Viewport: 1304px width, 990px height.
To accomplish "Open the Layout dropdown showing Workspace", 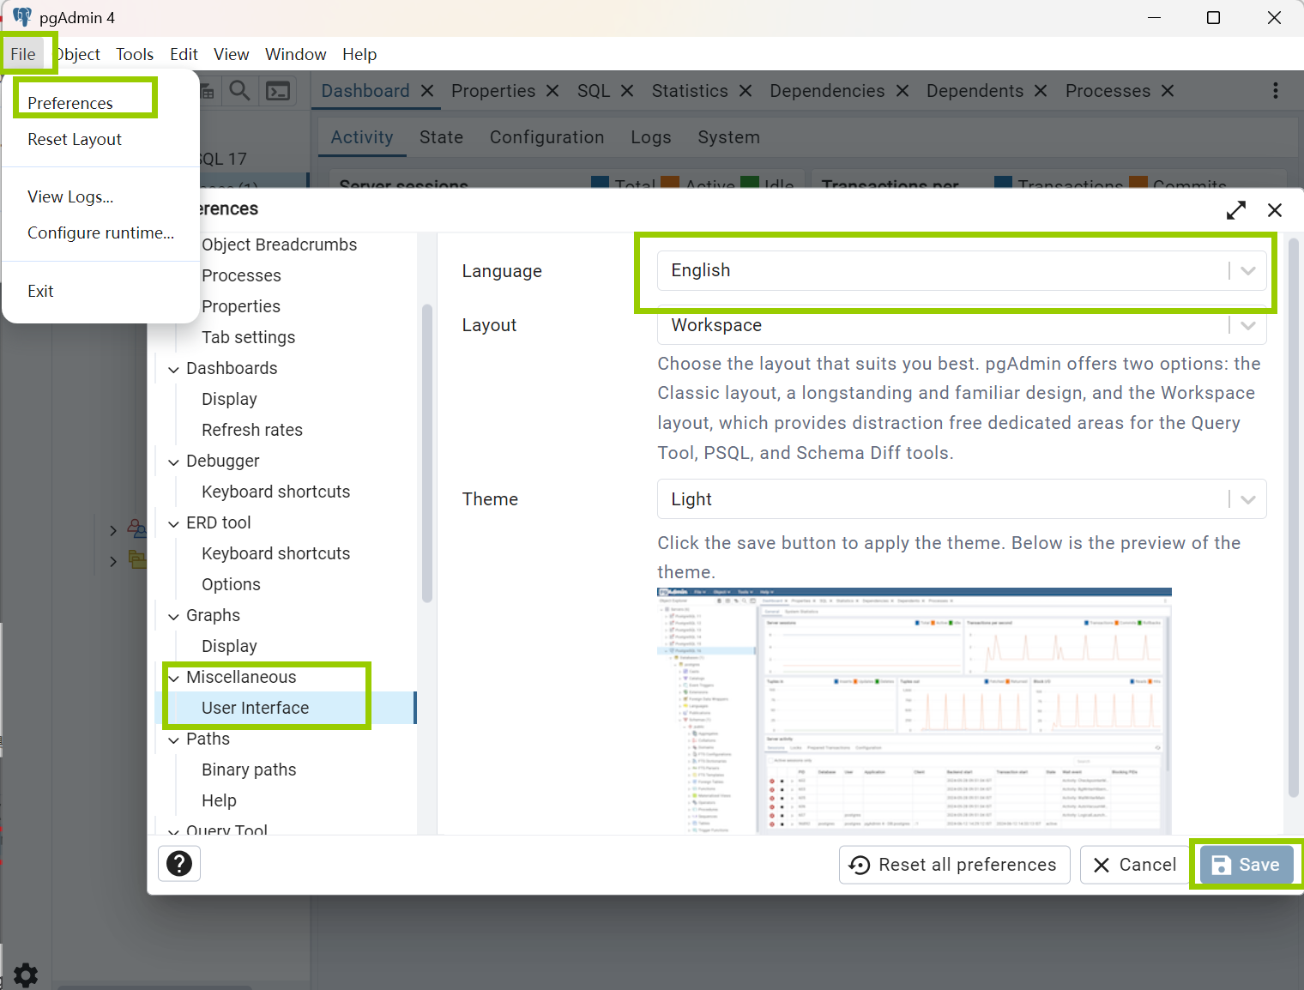I will pos(962,325).
